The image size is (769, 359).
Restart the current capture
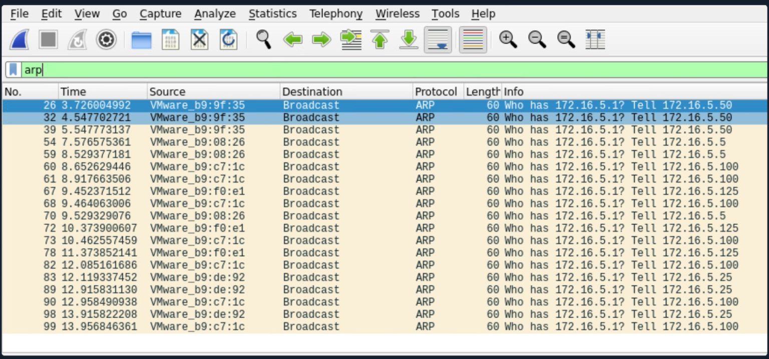coord(78,39)
